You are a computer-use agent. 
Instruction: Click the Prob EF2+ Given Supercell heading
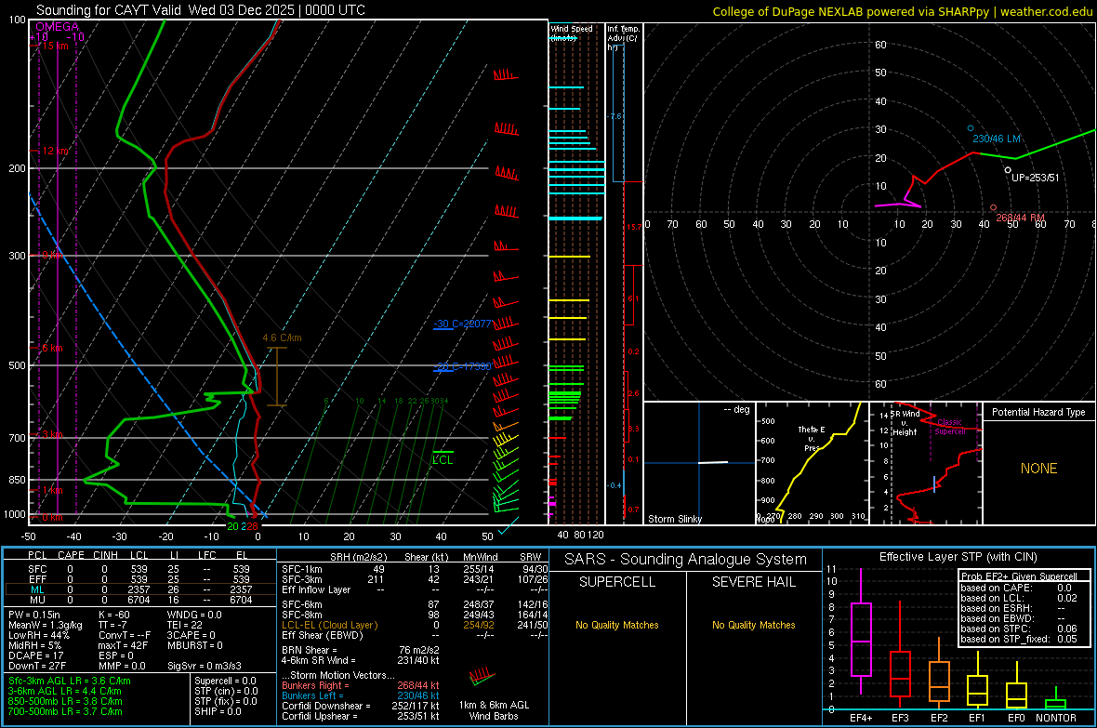pos(1019,576)
